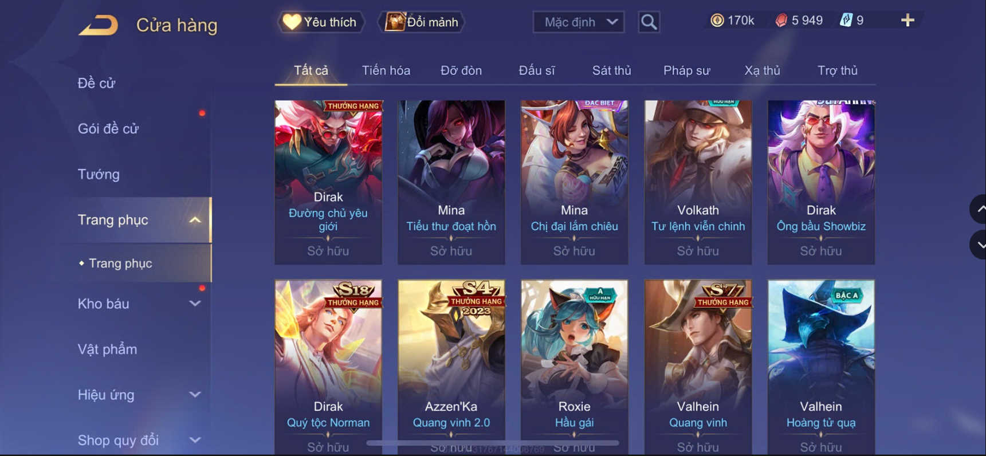Open the search magnifier icon
This screenshot has width=986, height=456.
tap(649, 22)
